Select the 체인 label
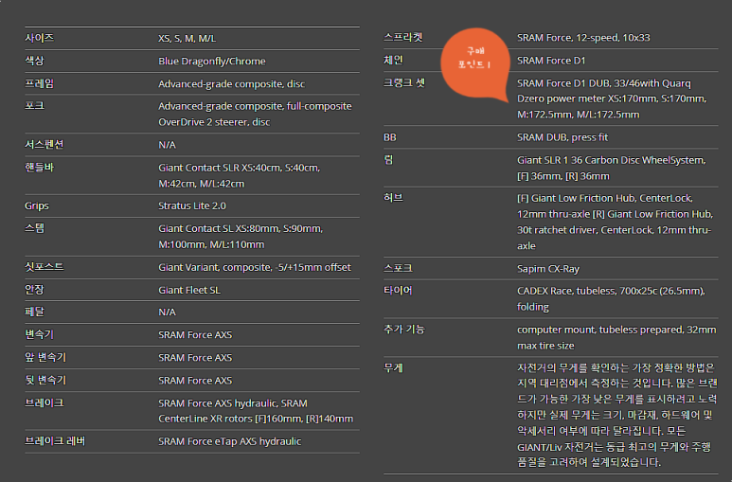Image resolution: width=732 pixels, height=482 pixels. [393, 60]
